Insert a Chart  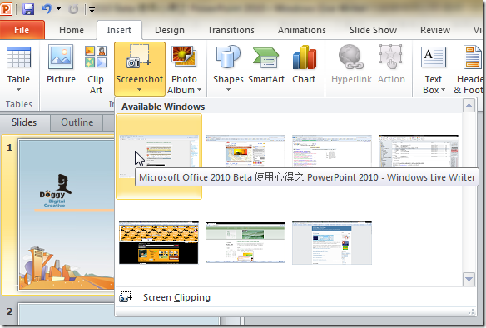point(304,64)
